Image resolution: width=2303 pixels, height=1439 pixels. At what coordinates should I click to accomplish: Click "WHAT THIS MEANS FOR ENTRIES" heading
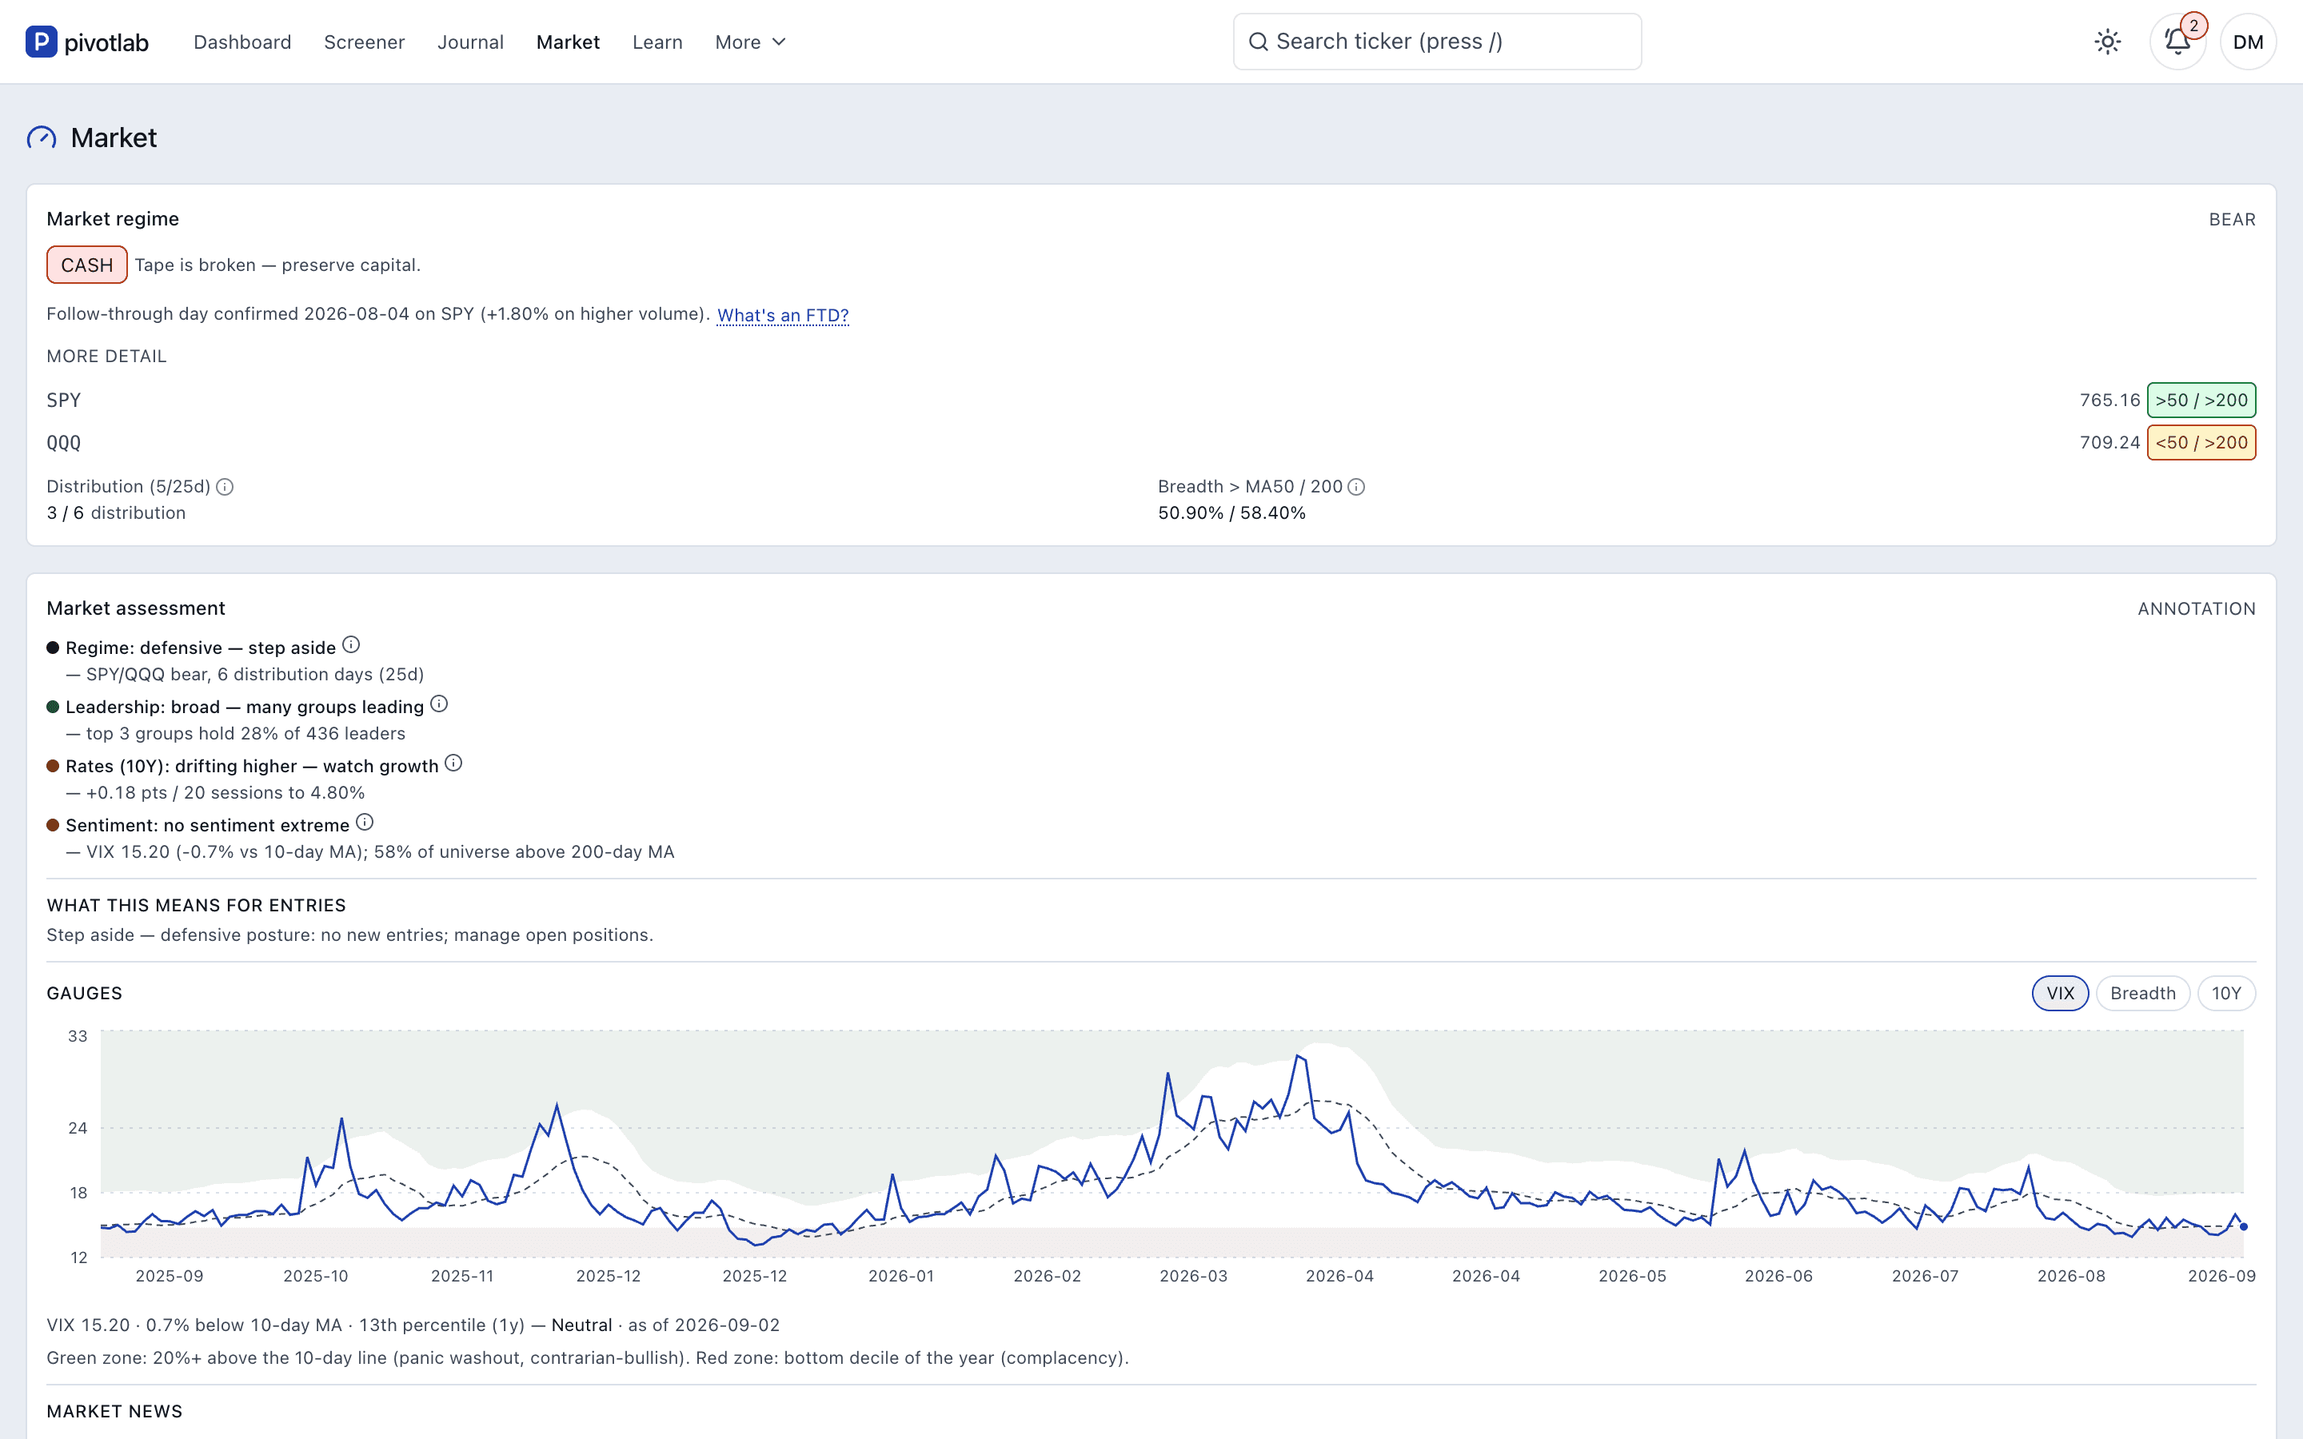click(x=196, y=905)
